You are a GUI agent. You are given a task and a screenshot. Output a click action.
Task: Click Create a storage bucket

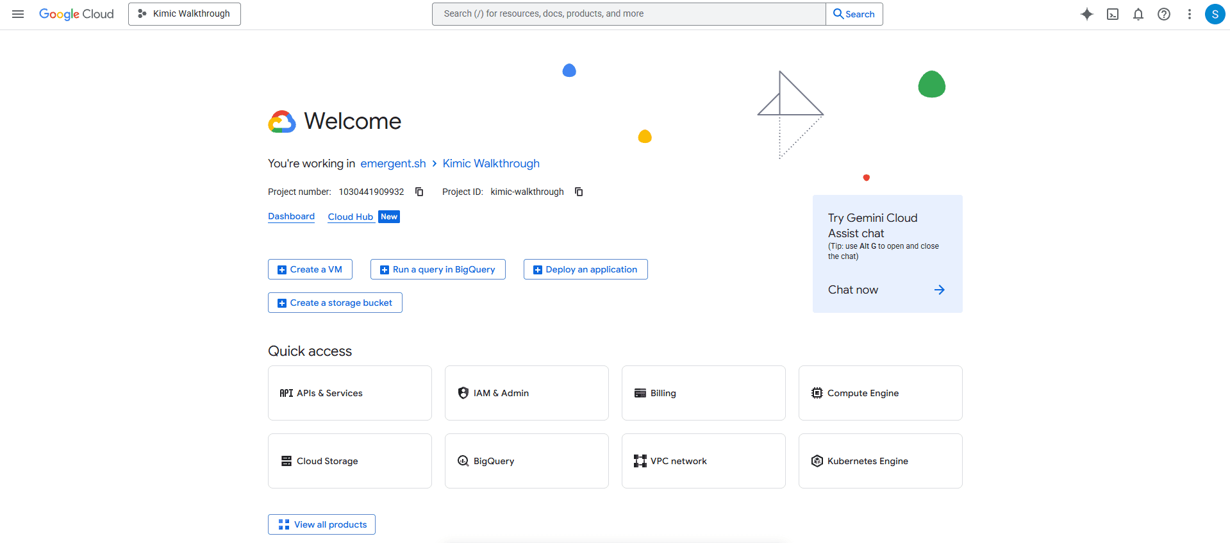(x=335, y=303)
